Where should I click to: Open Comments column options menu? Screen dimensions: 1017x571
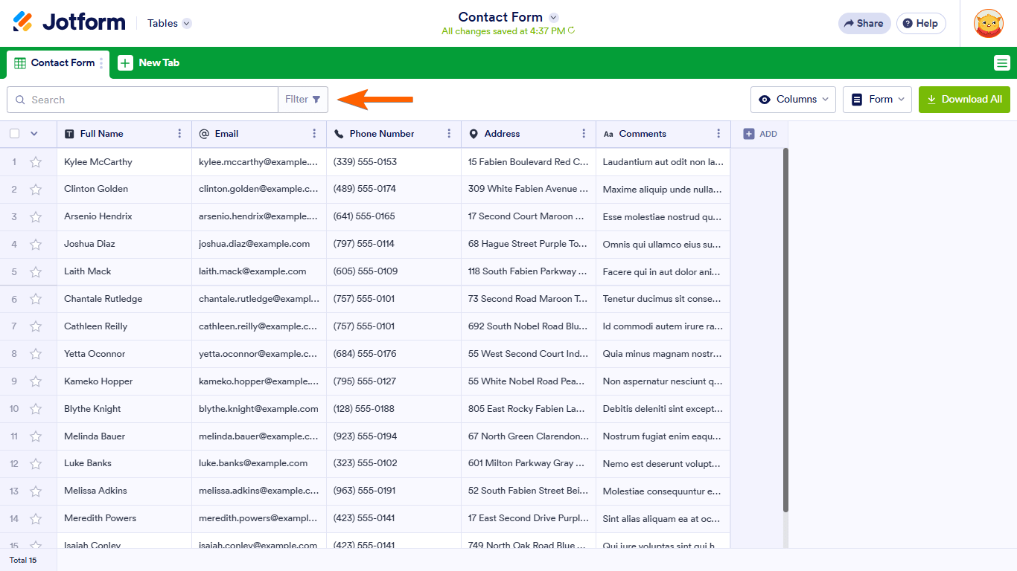[718, 134]
